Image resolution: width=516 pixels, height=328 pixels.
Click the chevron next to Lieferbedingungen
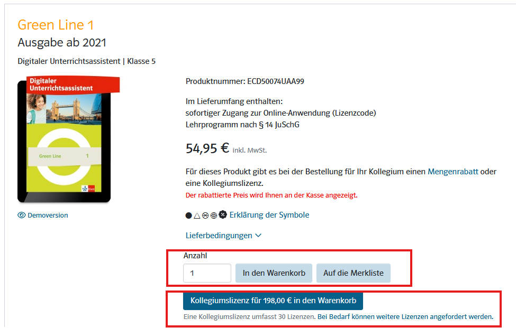258,236
